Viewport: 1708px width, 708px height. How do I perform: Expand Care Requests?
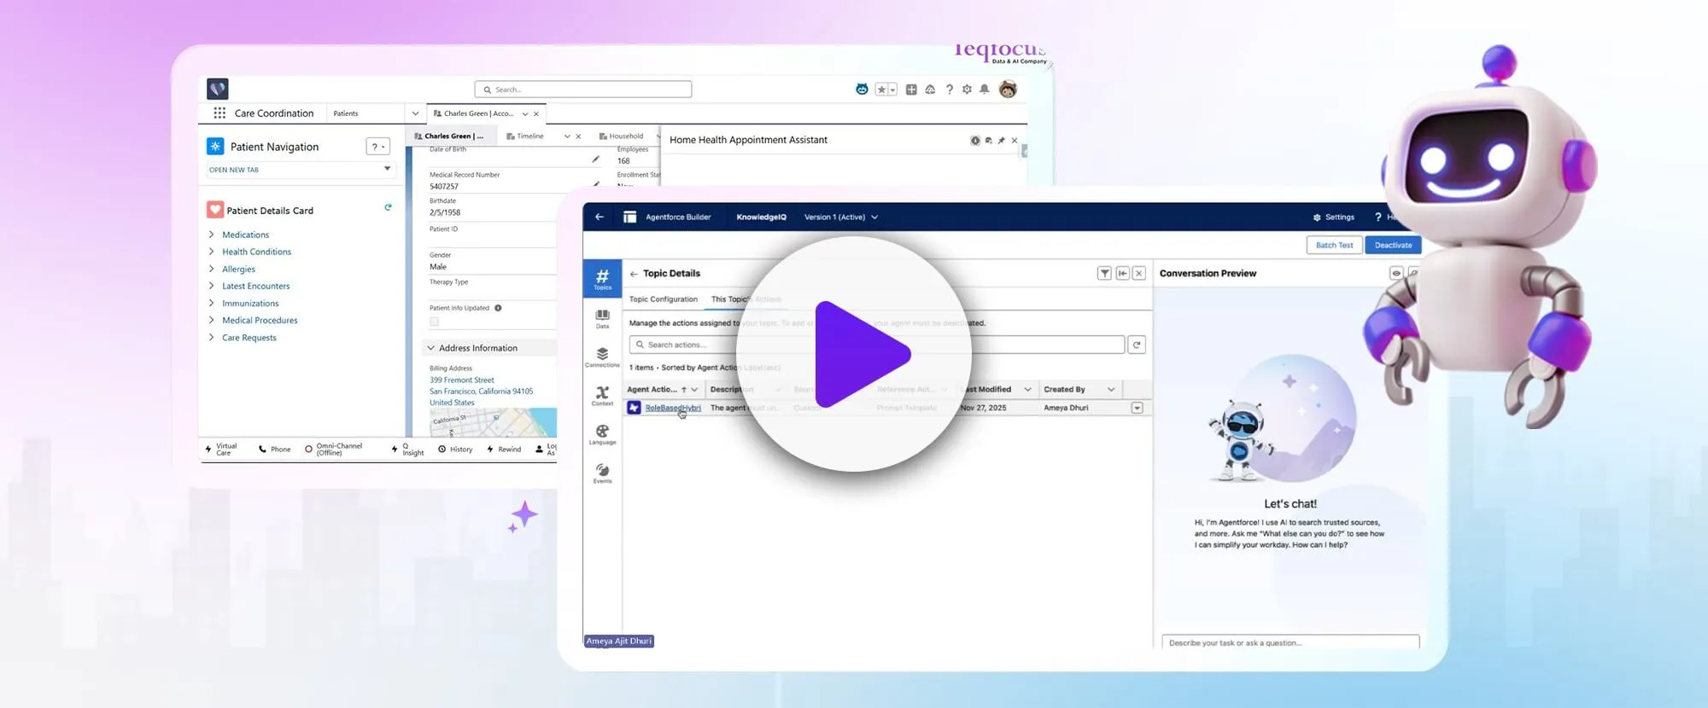(211, 337)
